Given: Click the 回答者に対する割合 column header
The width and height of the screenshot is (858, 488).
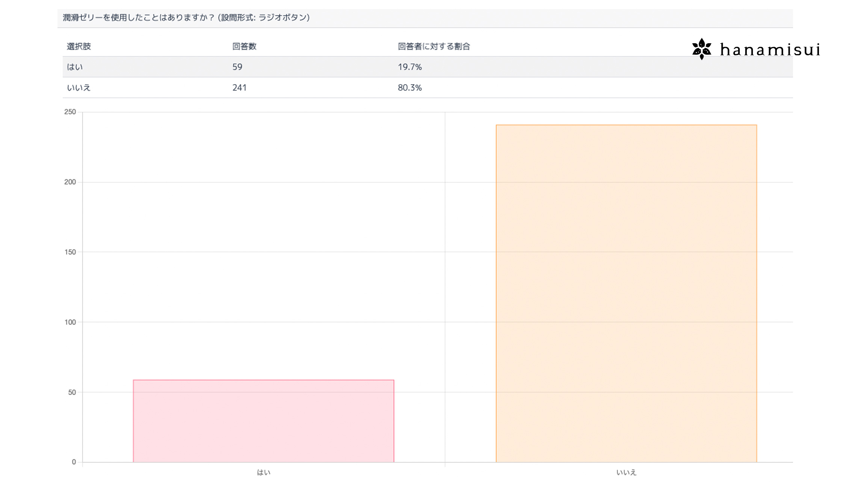Looking at the screenshot, I should click(x=434, y=46).
